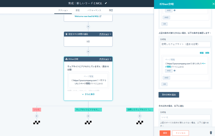Viewport: 215px width, 136px height.
Task: Add action plus under ウェブサイトにアクセス branch
Action: [88, 116]
